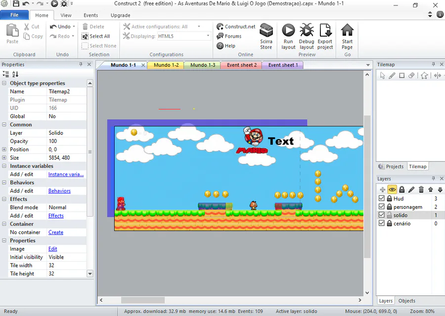Click the layout vertical scrollbar thumb

point(367,186)
